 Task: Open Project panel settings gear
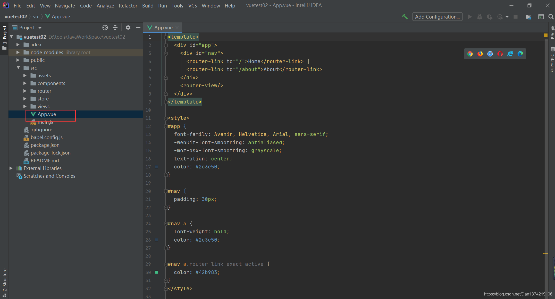coord(128,28)
